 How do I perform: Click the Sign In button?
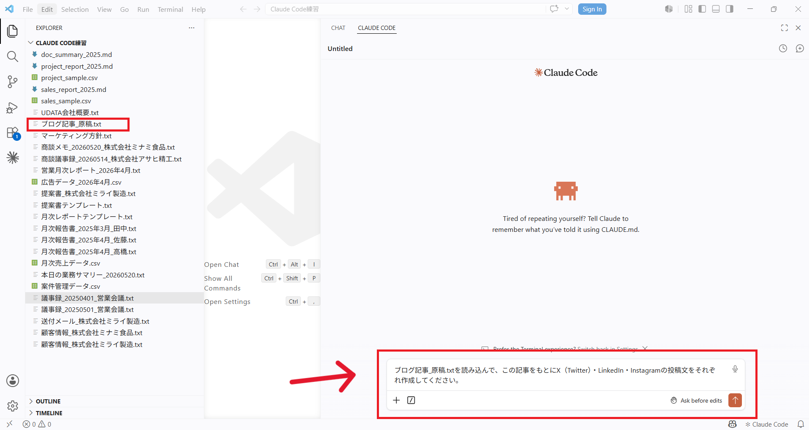click(592, 9)
